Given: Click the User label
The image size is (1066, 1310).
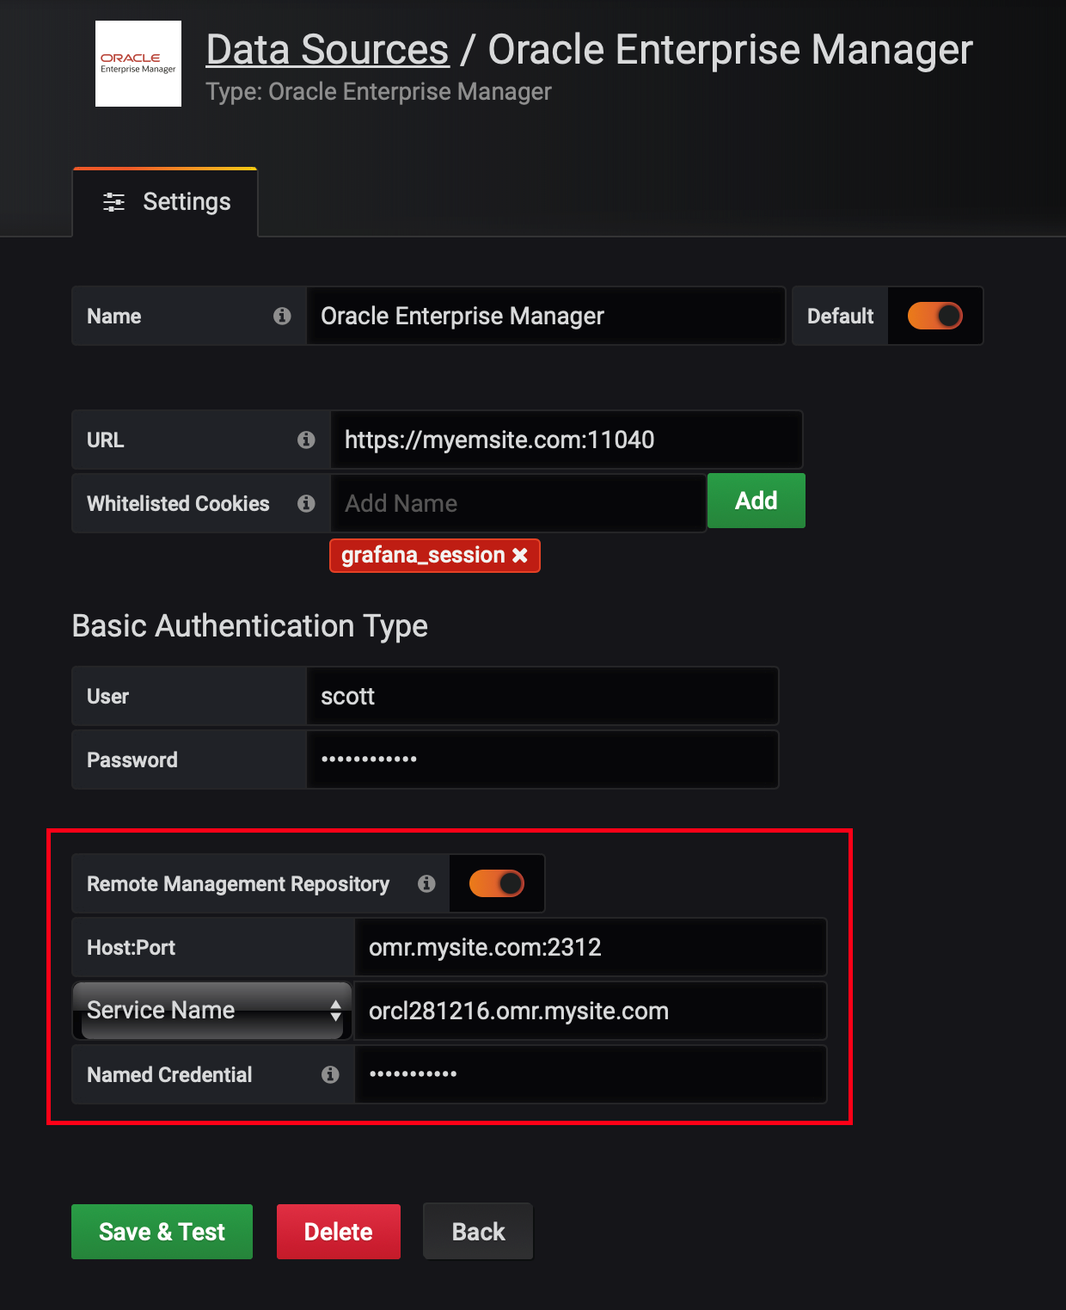Looking at the screenshot, I should 107,696.
